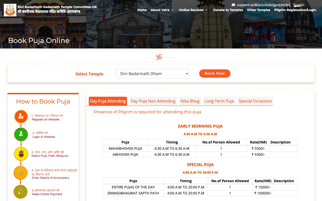
Task: Select the Day Puja Attending tab
Action: (x=108, y=101)
